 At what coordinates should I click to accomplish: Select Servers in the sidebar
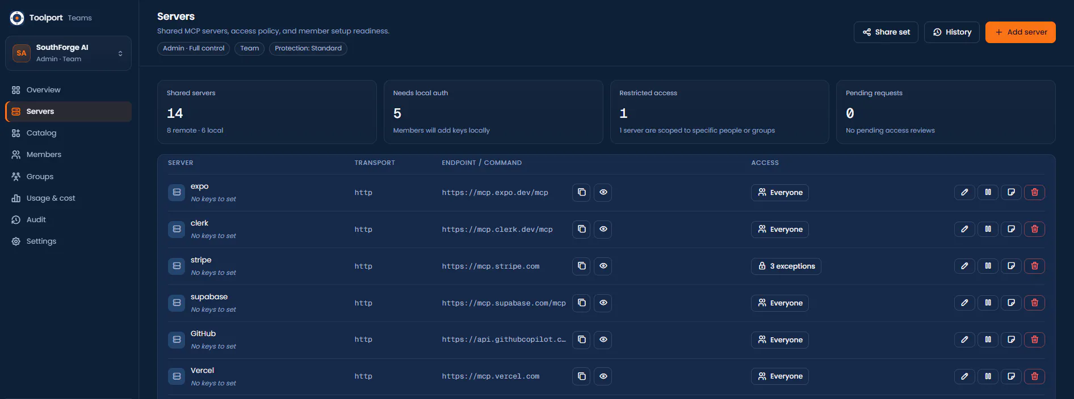(68, 112)
